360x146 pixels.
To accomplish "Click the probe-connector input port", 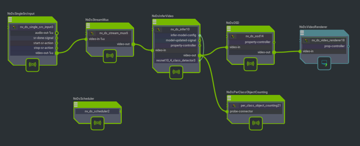I will [x=227, y=112].
